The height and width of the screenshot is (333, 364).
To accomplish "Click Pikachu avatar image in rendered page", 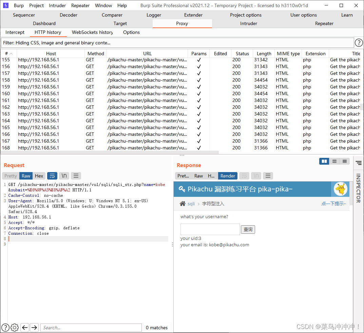I will 341,189.
